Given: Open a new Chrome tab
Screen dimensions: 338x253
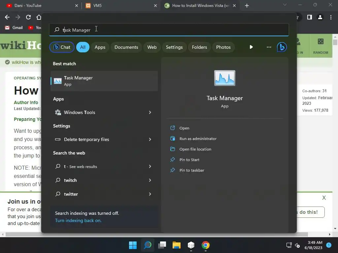Looking at the screenshot, I should coord(247,6).
